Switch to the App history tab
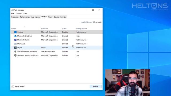The height and width of the screenshot is (96, 171). pyautogui.click(x=36, y=17)
